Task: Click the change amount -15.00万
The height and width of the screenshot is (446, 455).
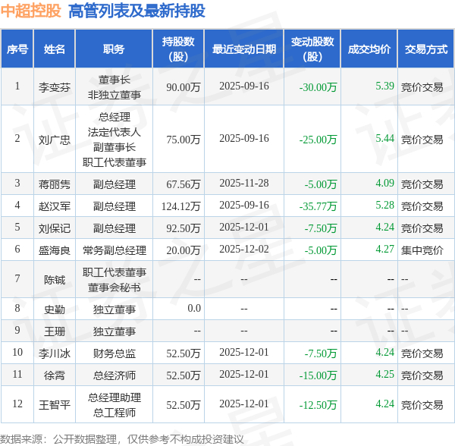Action: [x=318, y=375]
